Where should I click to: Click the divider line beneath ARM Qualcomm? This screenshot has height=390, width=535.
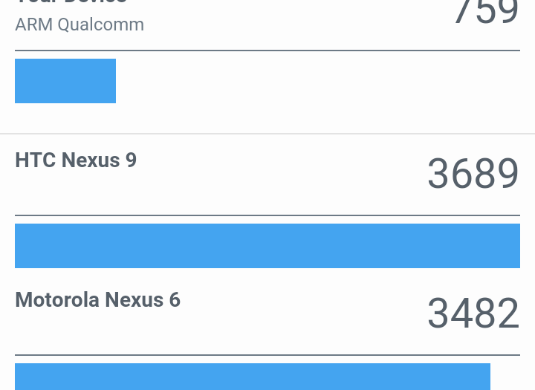(267, 51)
